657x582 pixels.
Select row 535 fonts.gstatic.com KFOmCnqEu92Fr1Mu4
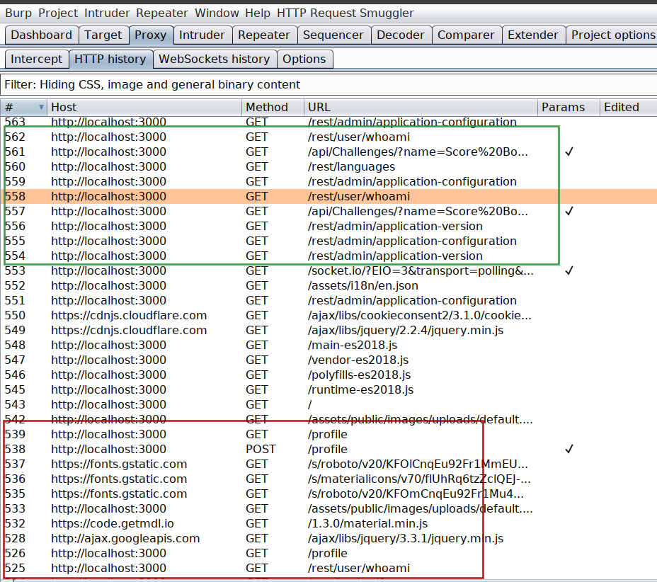coord(328,494)
